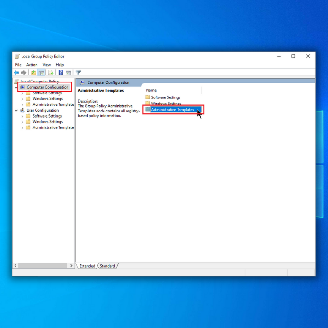Image resolution: width=328 pixels, height=328 pixels.
Task: Click the tree pane scroll-left arrow
Action: pos(15,266)
